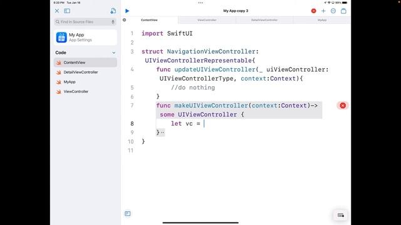Switch to the MyApp tab
The image size is (401, 225).
pyautogui.click(x=322, y=20)
